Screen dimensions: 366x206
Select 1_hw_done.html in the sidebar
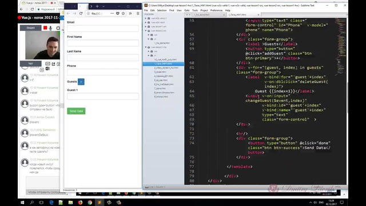pyautogui.click(x=162, y=43)
